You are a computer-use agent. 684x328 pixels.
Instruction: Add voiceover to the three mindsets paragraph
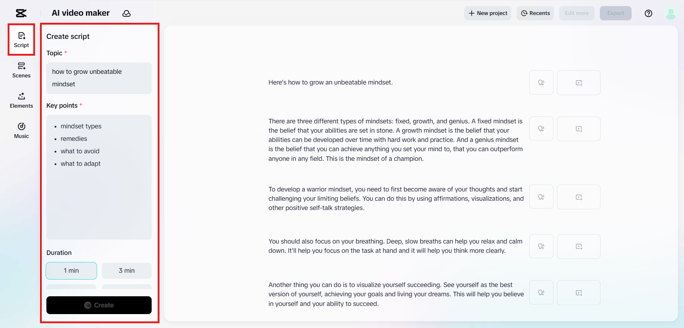[541, 129]
